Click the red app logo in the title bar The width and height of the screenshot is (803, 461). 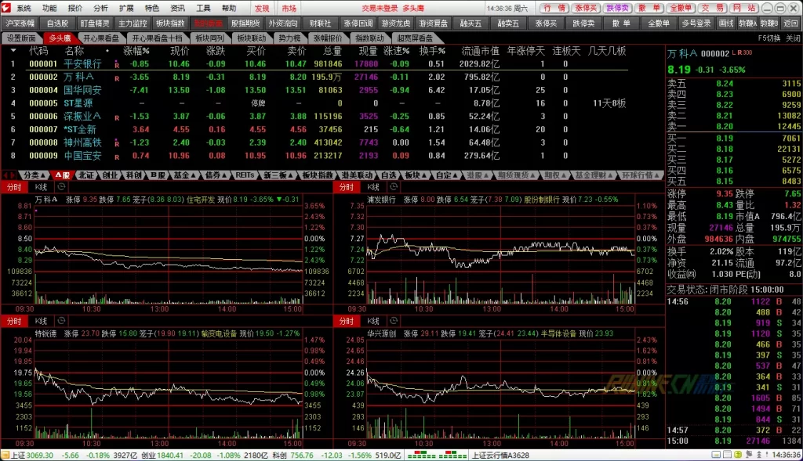coord(6,7)
